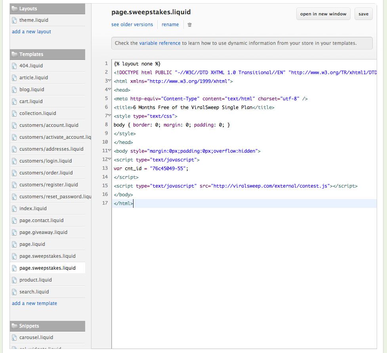Click code line 6 with the title text

click(194, 107)
